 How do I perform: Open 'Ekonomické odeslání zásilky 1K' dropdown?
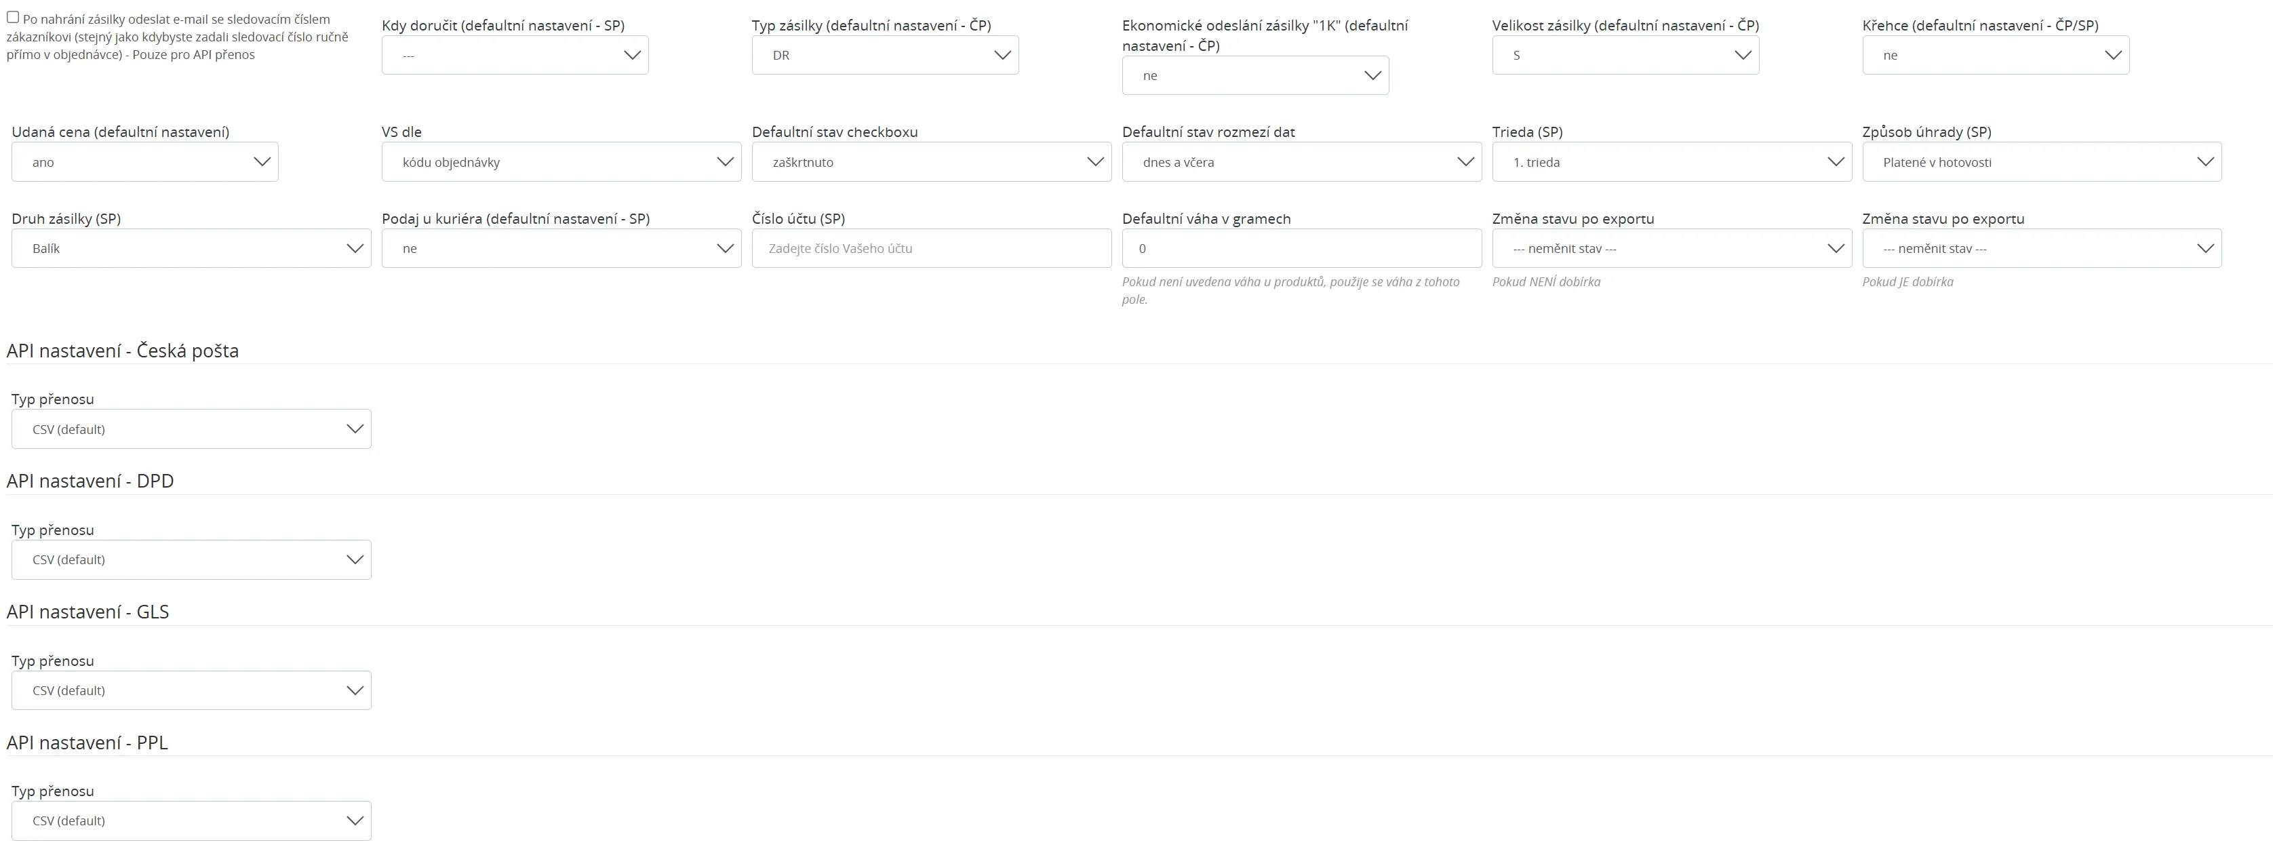pos(1254,76)
